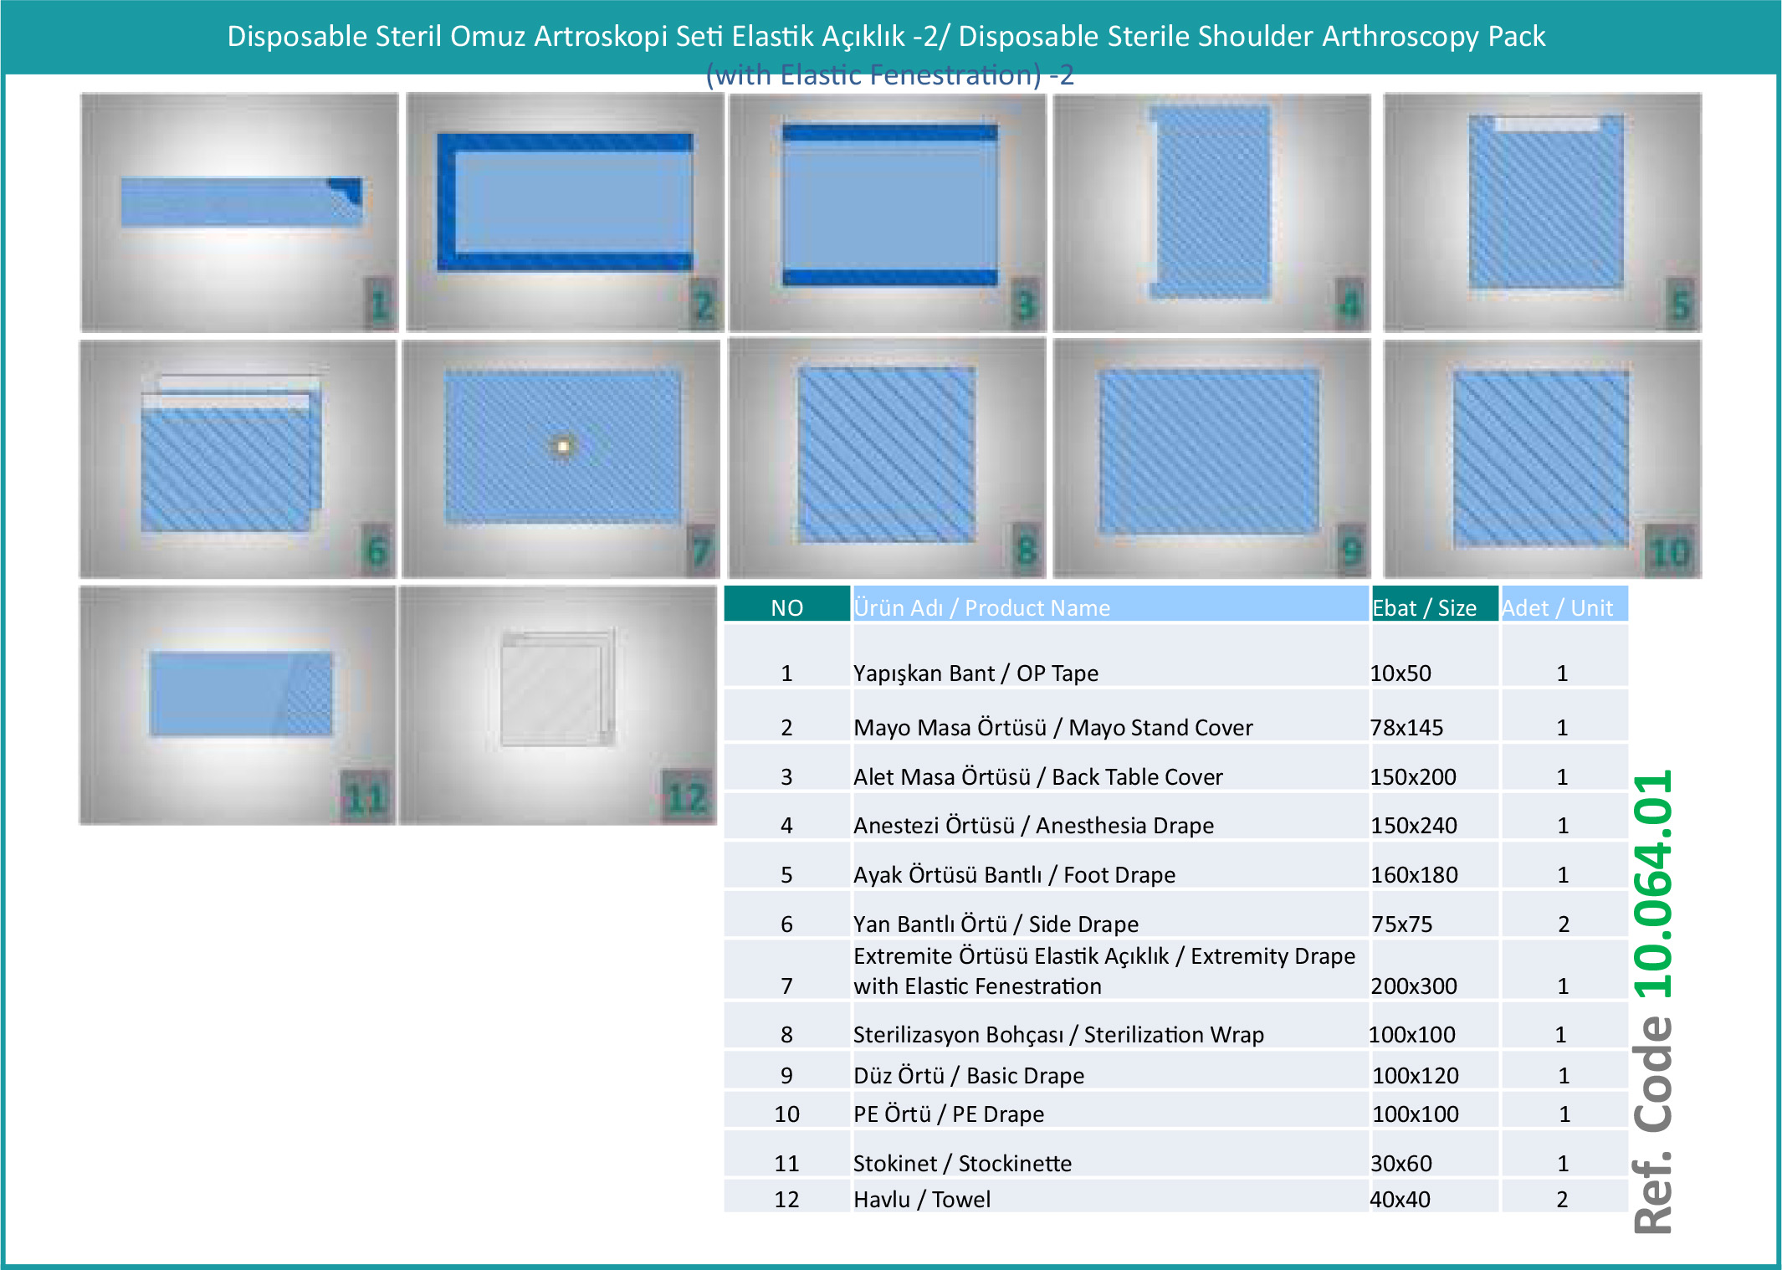Click 'Sterilizasyon Bohçası / Sterilization Wrap' text
The width and height of the screenshot is (1782, 1270).
click(1058, 1034)
